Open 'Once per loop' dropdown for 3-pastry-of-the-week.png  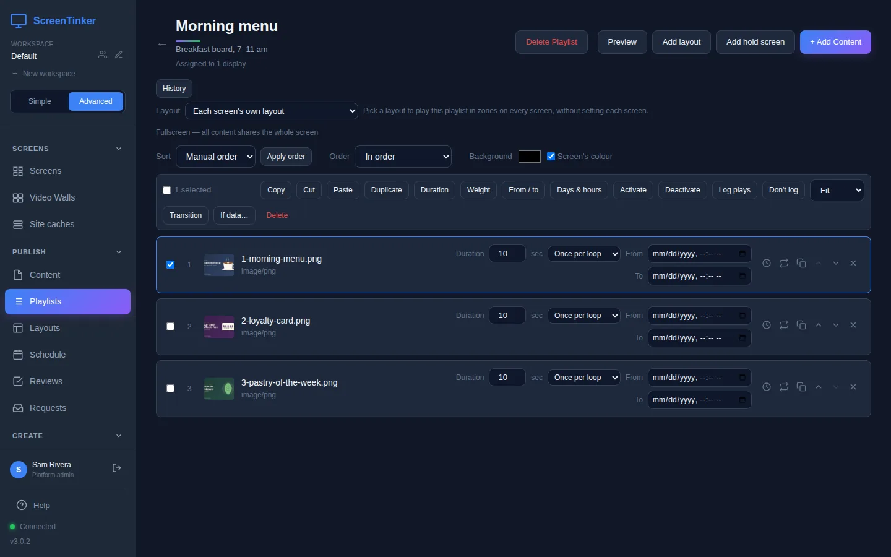584,378
